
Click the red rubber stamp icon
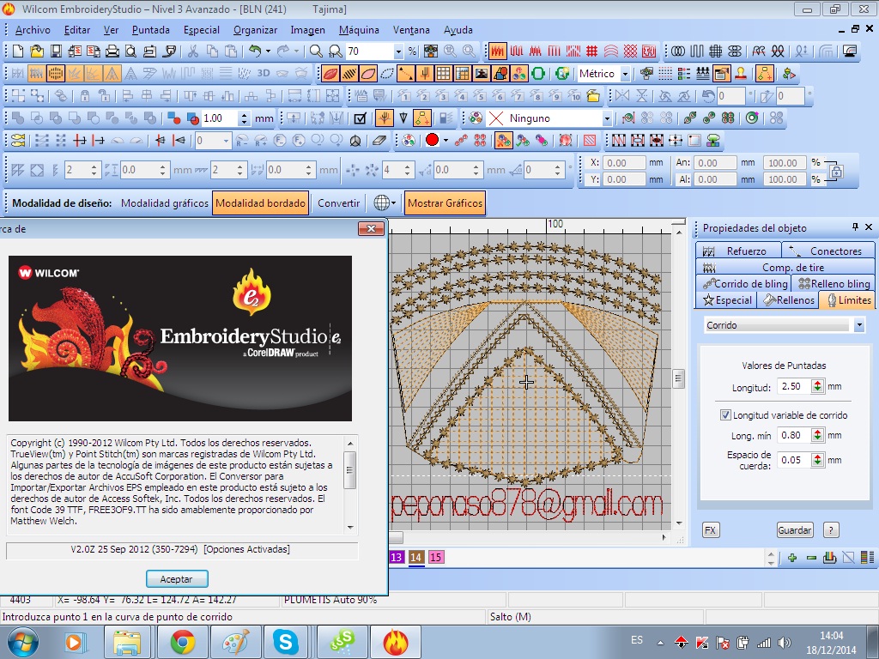point(741,74)
